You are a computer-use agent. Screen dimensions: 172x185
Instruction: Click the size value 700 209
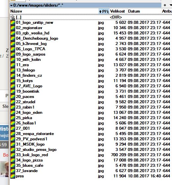click(118, 155)
